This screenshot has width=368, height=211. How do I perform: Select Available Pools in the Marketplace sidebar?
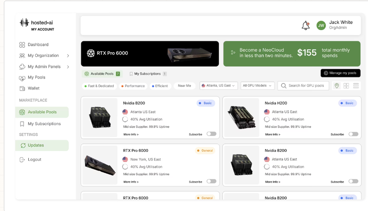pos(42,112)
